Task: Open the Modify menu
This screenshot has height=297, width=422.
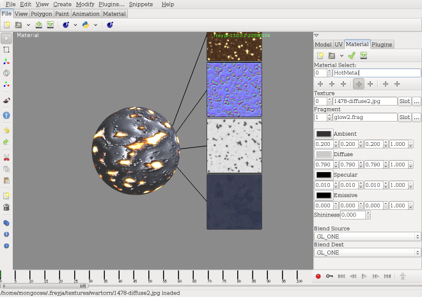Action: 85,4
